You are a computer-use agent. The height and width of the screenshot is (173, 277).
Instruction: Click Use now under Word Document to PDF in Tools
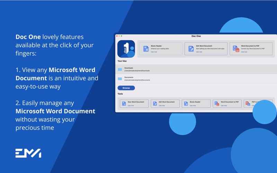point(224,106)
